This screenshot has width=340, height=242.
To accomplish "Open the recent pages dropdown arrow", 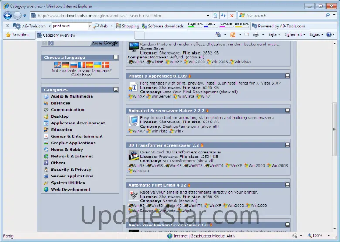I will pos(24,16).
